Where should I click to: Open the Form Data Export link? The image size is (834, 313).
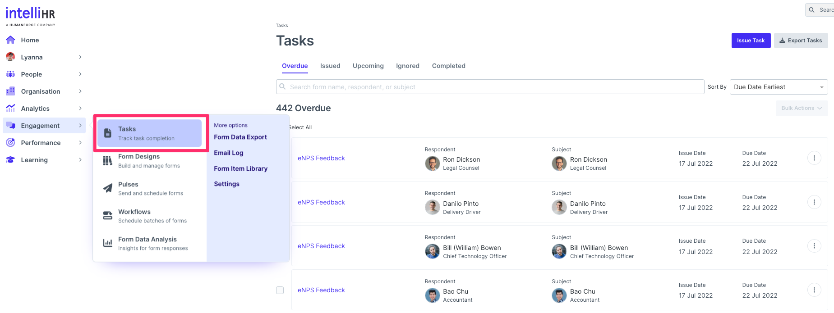240,137
